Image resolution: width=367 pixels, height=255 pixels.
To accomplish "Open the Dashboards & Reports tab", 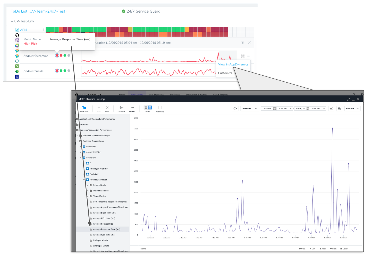I will point(197,95).
